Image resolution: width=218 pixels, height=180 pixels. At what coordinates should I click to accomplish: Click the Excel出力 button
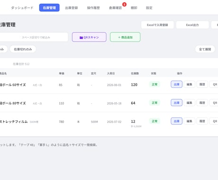(192, 25)
